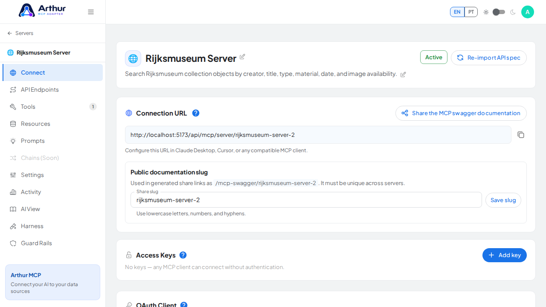The height and width of the screenshot is (307, 546).
Task: Open Harness in sidebar
Action: [52, 226]
